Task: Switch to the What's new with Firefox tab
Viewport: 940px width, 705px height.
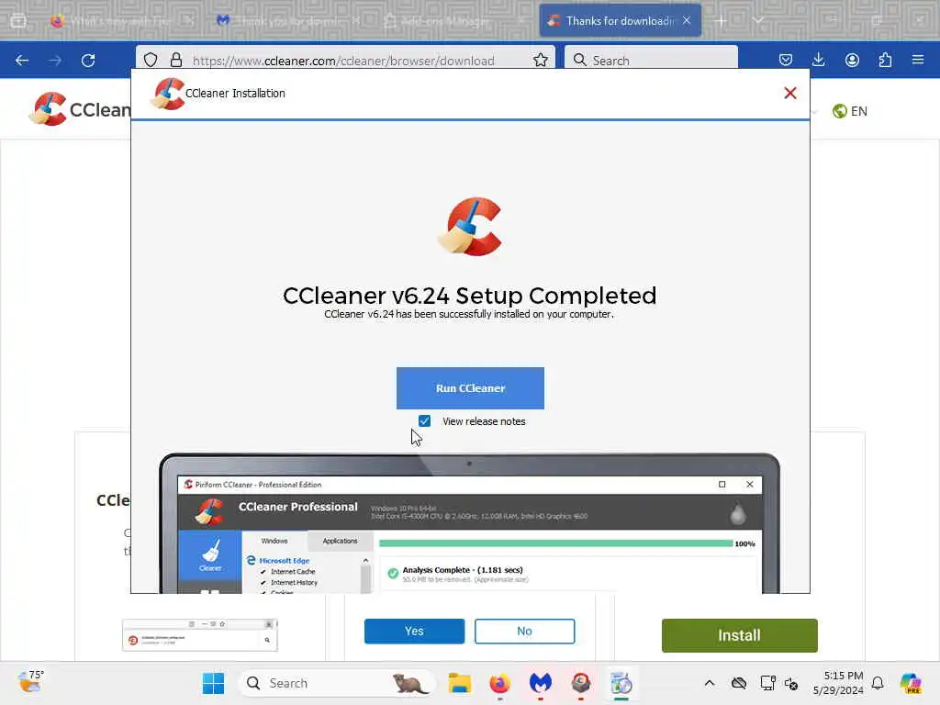Action: coord(122,21)
